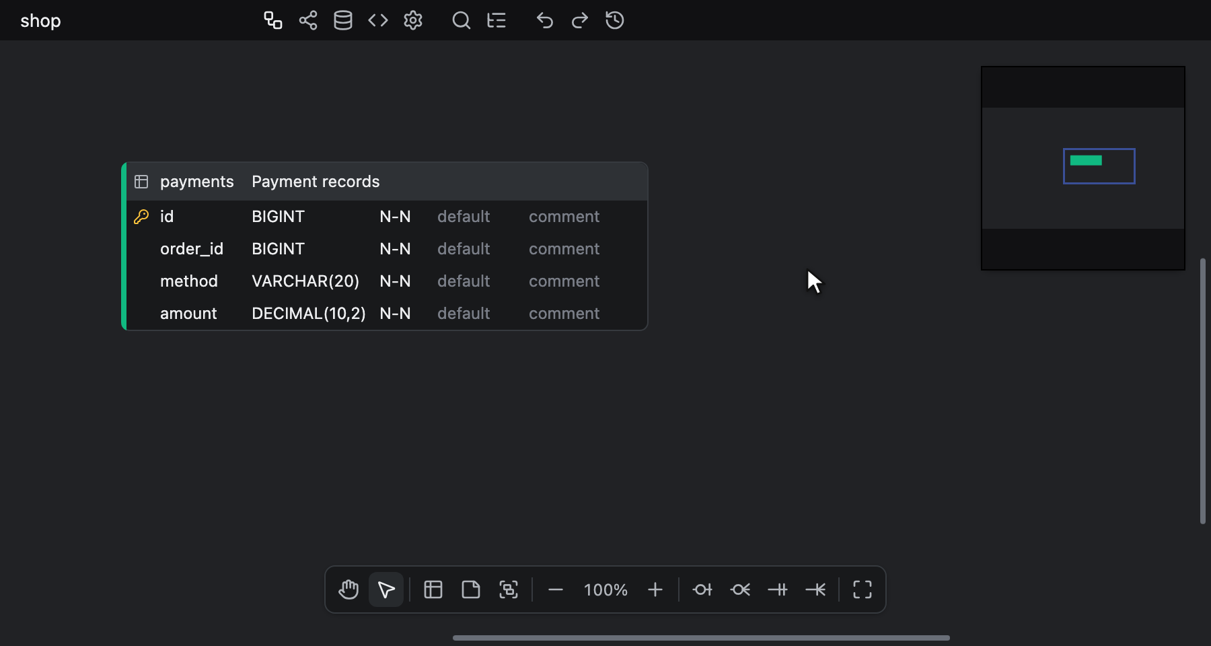Click the add new table icon

(x=433, y=589)
